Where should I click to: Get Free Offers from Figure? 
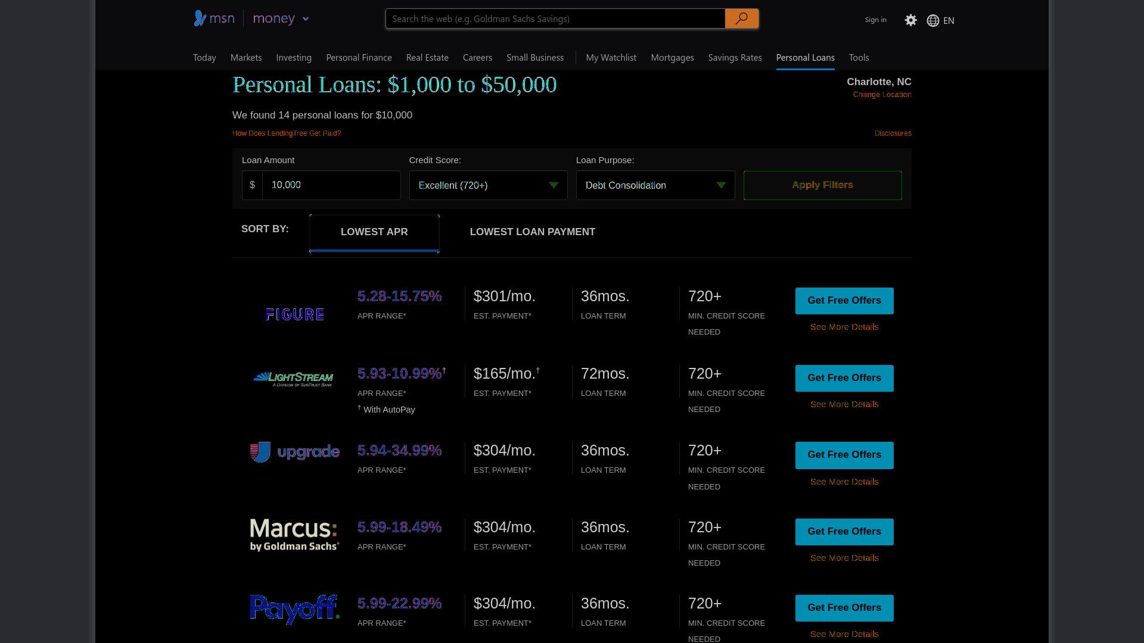click(844, 301)
